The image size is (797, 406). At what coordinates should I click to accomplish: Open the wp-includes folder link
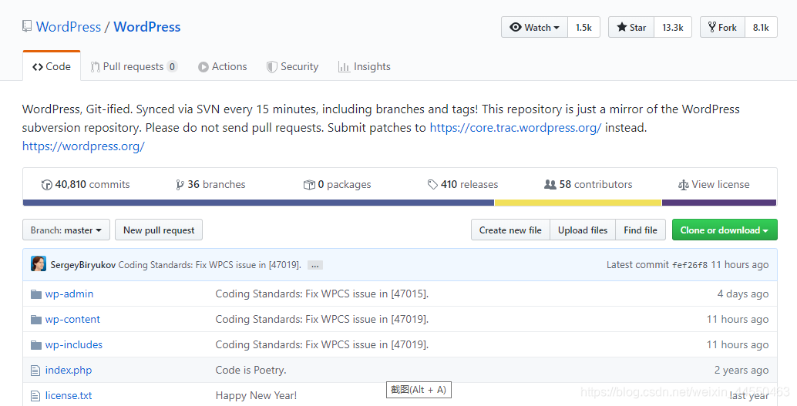(x=74, y=344)
